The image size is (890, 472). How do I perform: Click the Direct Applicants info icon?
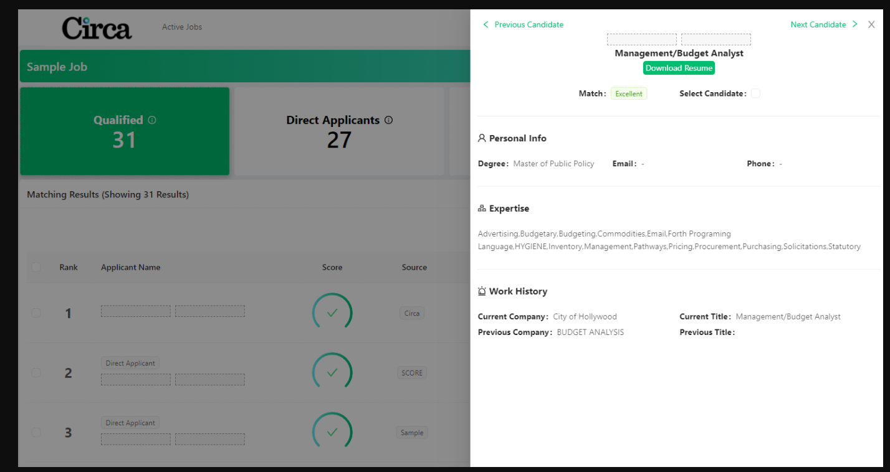pos(389,120)
